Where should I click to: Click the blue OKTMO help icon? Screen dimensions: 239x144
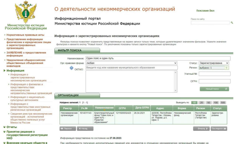71,68
